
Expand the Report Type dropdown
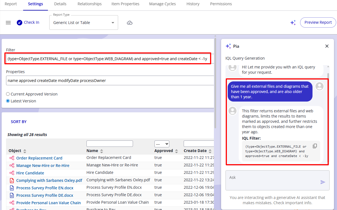point(113,23)
